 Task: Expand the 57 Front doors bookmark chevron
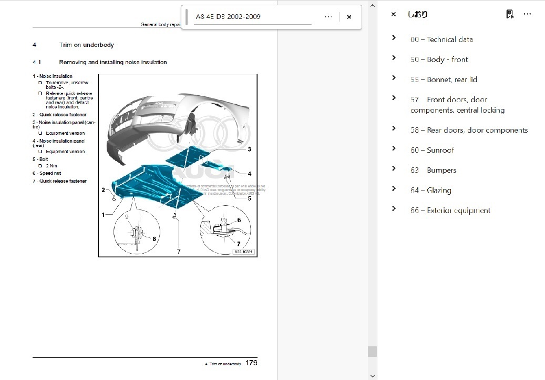(x=394, y=98)
